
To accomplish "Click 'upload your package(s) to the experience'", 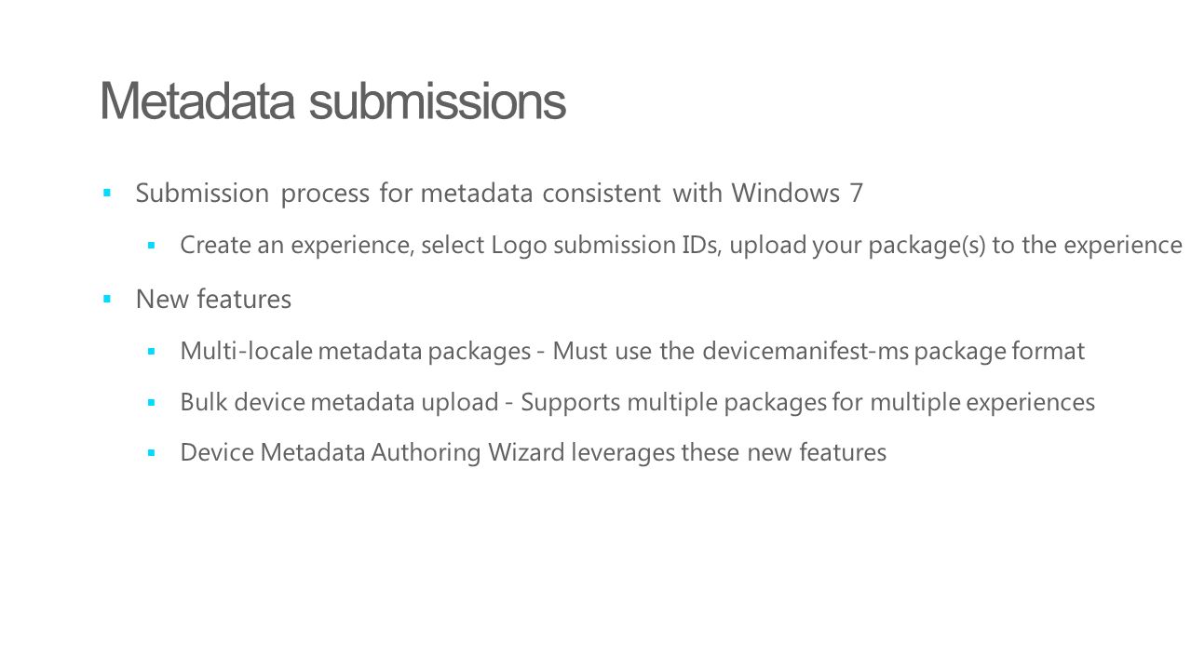I will coord(956,246).
